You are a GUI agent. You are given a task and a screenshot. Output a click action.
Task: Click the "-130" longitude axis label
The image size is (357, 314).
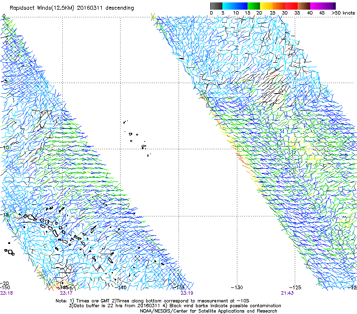coord(237,287)
